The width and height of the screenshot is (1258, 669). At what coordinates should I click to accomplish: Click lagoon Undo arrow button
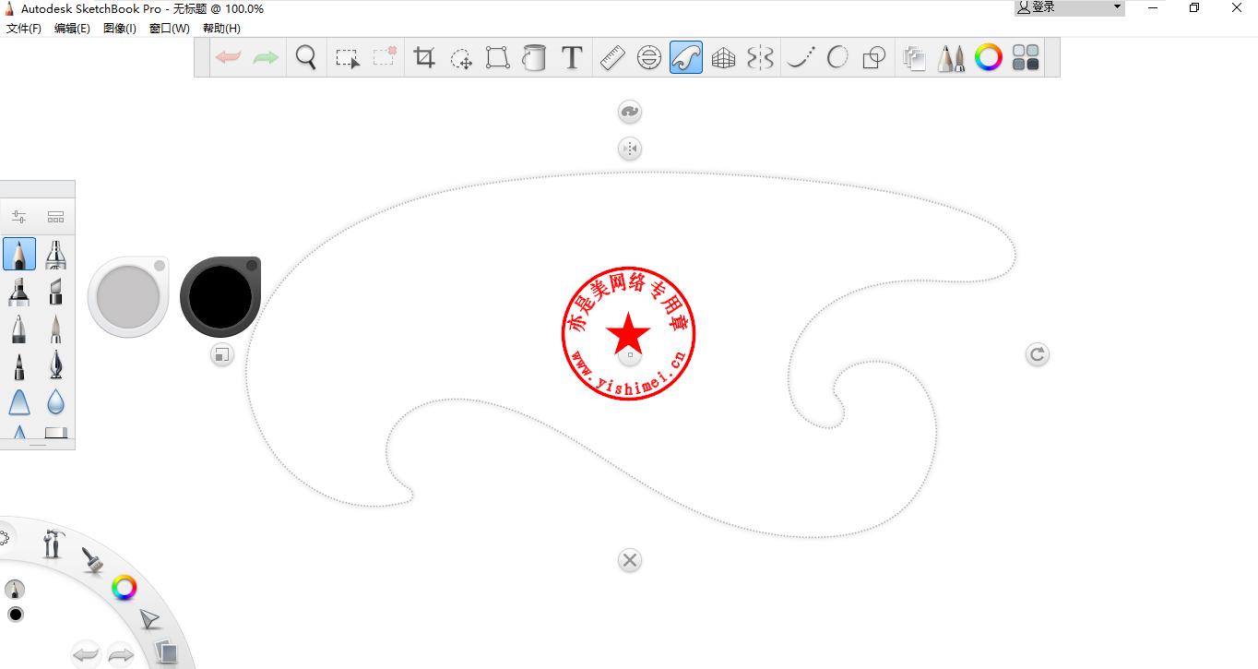click(x=86, y=655)
